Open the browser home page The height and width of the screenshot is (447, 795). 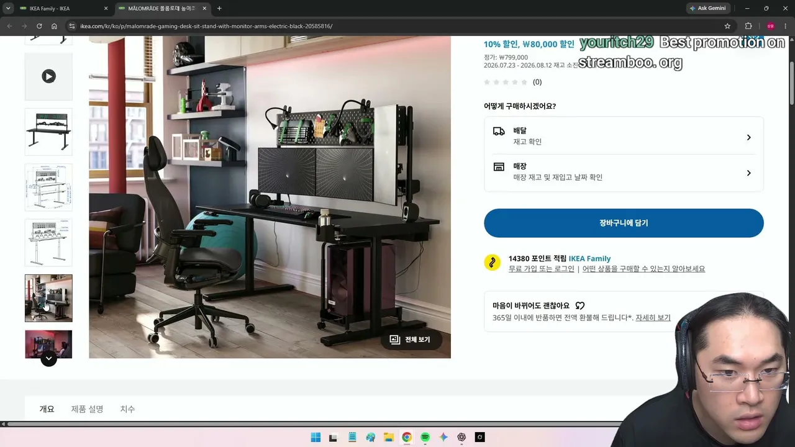[55, 26]
